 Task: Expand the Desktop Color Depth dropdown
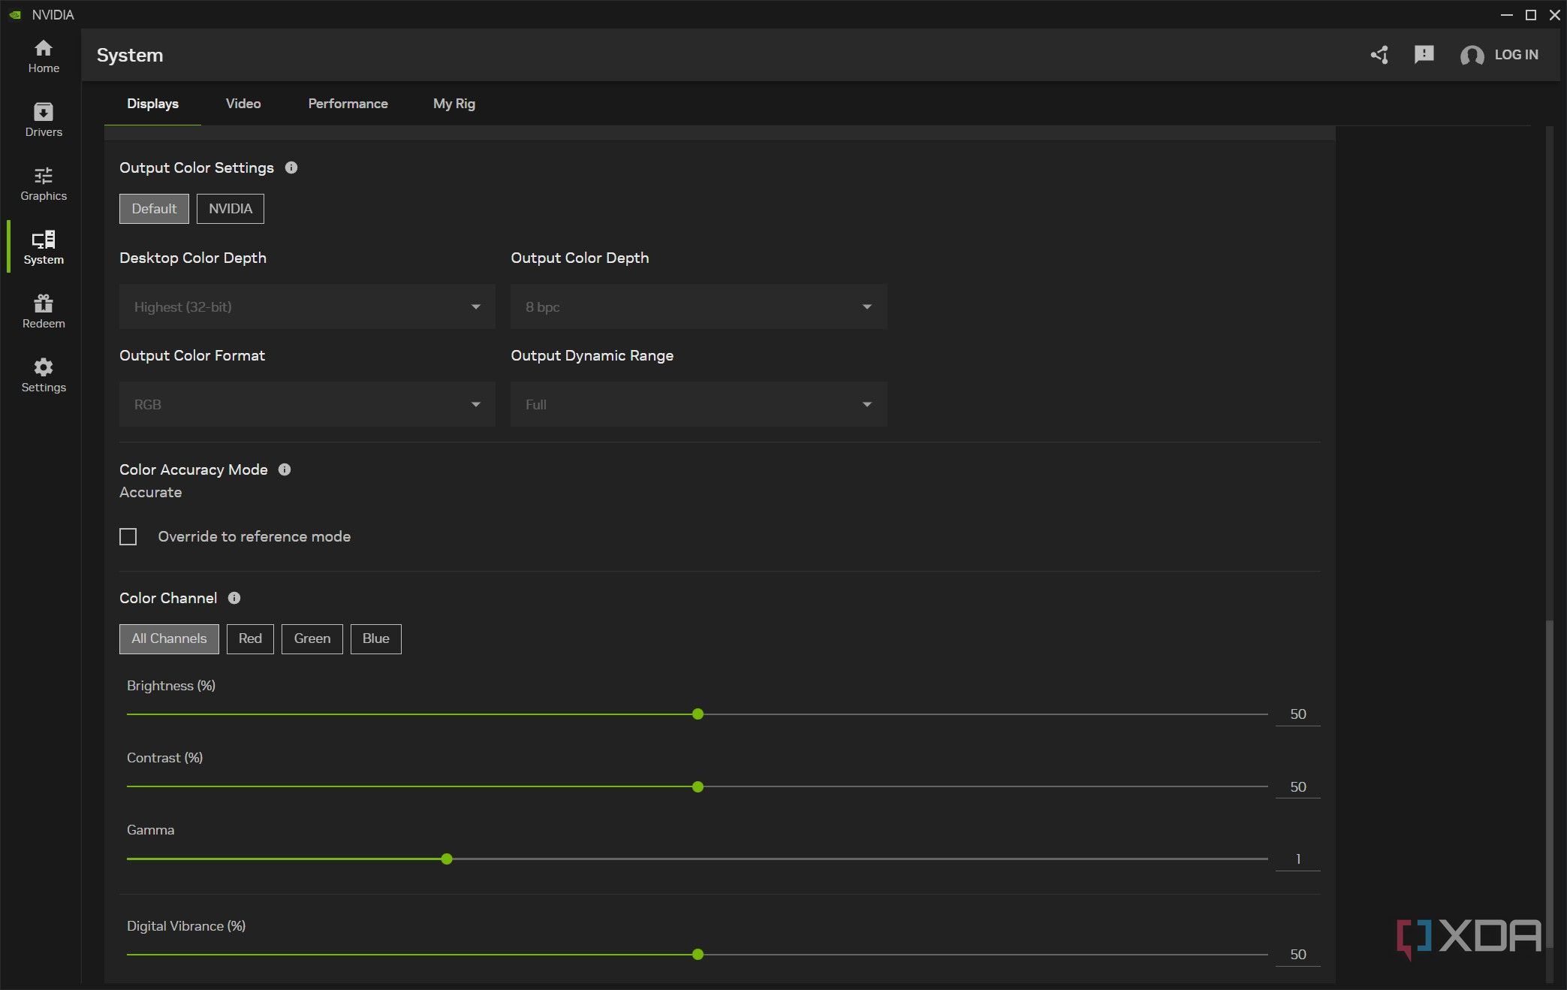(x=307, y=306)
